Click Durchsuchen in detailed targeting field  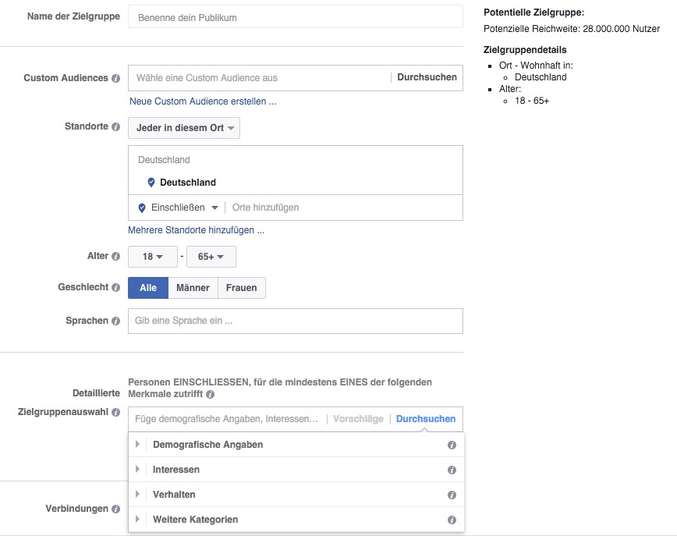(426, 419)
